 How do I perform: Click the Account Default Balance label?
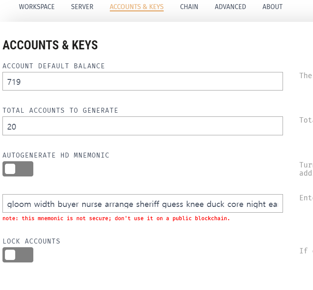(x=53, y=66)
